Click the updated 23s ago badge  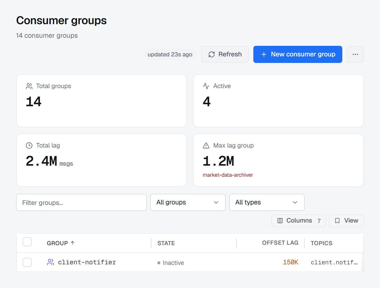tap(170, 54)
